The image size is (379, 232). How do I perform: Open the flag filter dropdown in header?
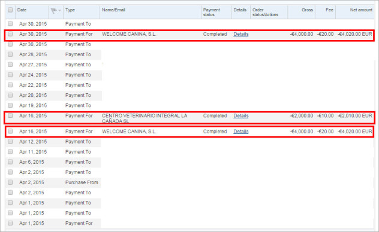(56, 10)
